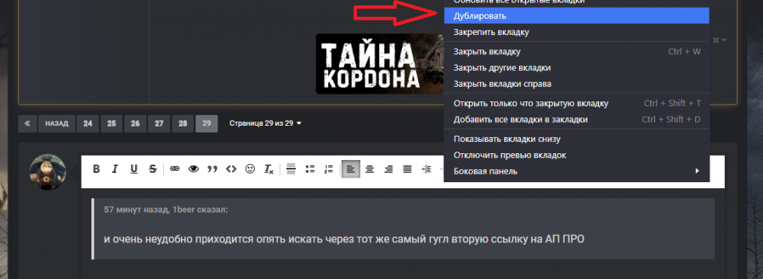Choose 'Показывать вкладки снизу' menu entry
This screenshot has height=279, width=763.
point(577,139)
